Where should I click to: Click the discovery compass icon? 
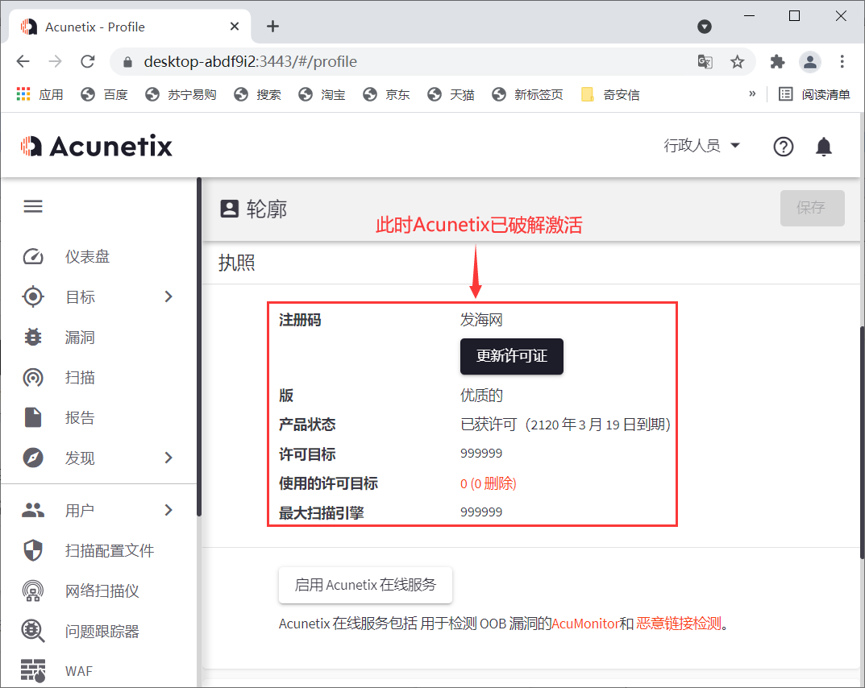pos(33,458)
